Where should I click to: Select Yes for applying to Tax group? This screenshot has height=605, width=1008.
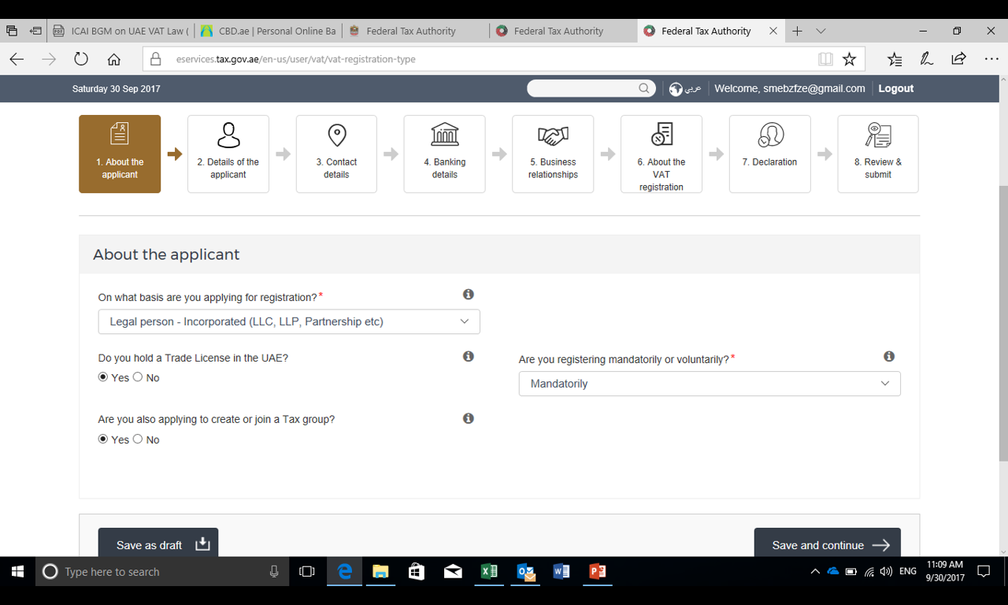(x=103, y=440)
